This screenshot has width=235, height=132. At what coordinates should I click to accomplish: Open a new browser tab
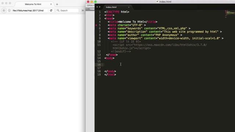(57, 4)
